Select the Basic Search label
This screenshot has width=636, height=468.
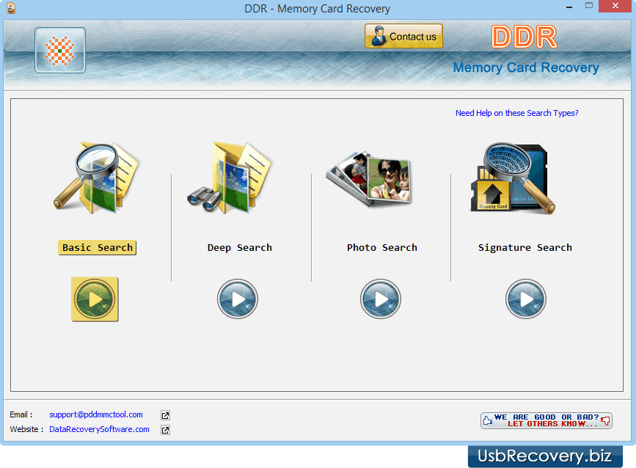98,247
